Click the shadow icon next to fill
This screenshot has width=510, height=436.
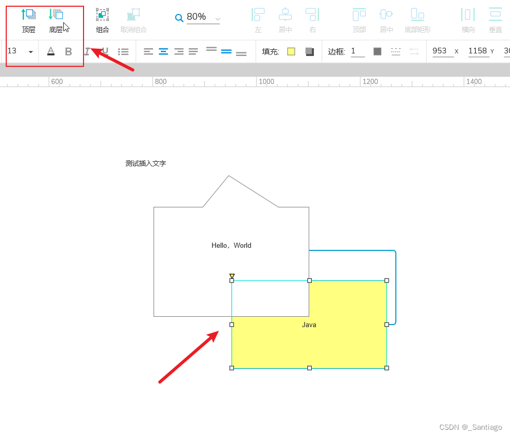coord(310,51)
